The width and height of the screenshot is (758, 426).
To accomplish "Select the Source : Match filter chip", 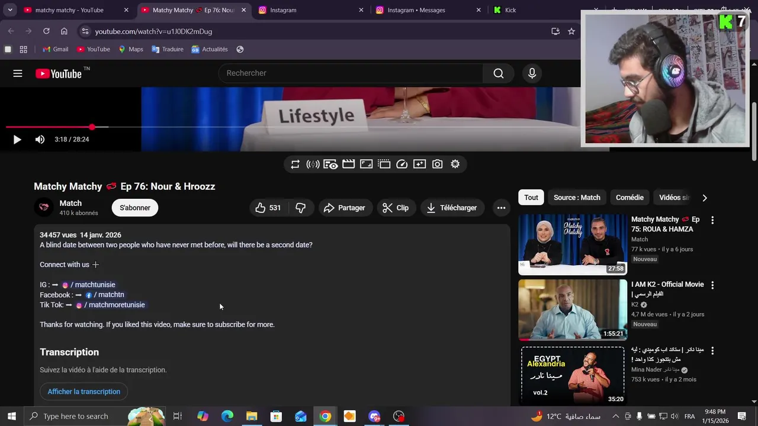I will coord(577,198).
